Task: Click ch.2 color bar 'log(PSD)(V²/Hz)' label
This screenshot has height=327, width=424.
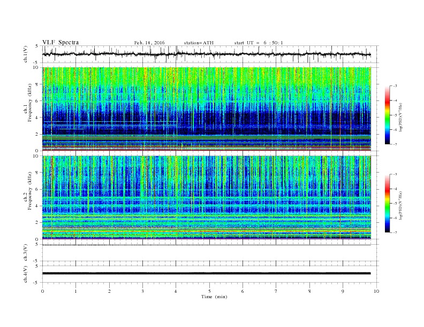Action: [x=402, y=206]
